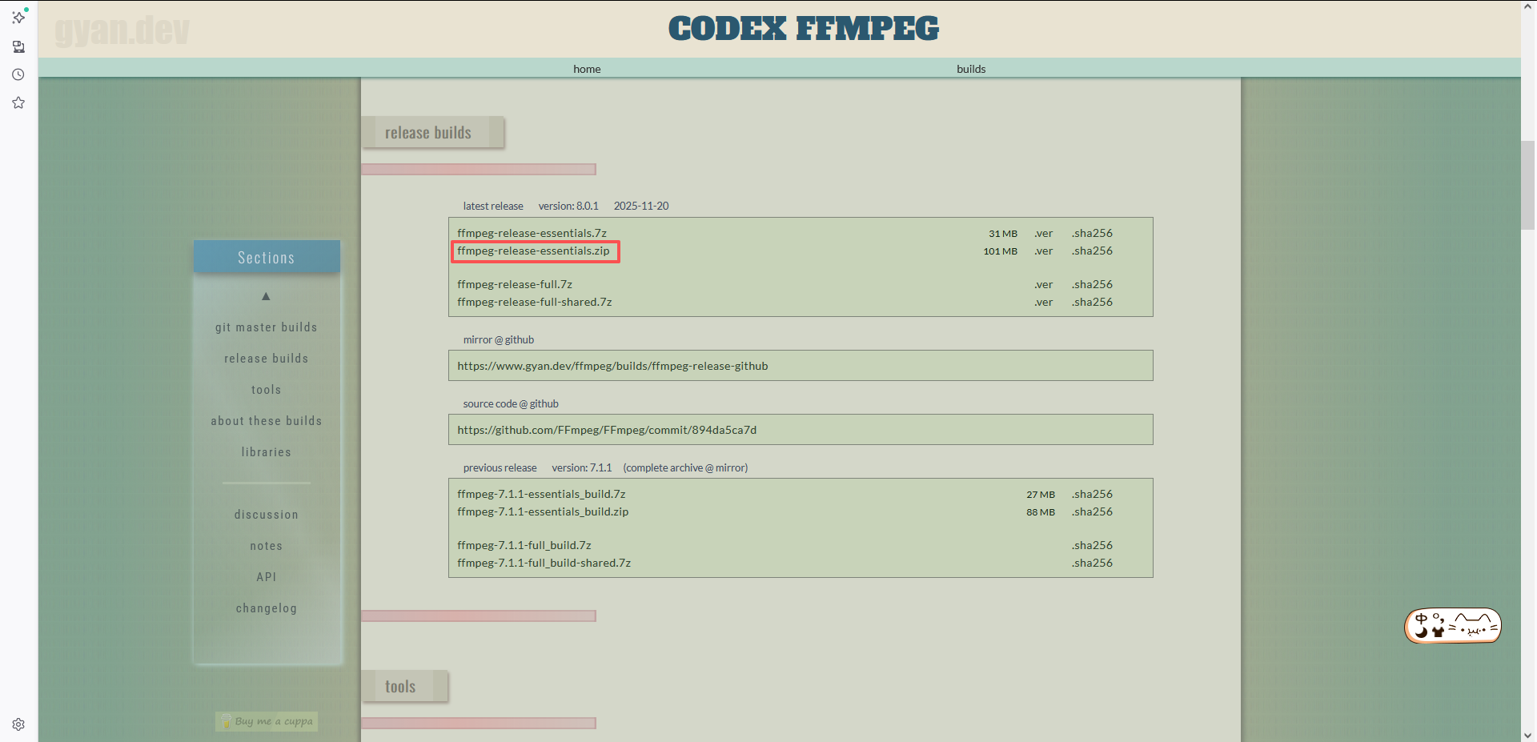The width and height of the screenshot is (1537, 742).
Task: Download ffmpeg-release-essentials.zip
Action: (x=533, y=251)
